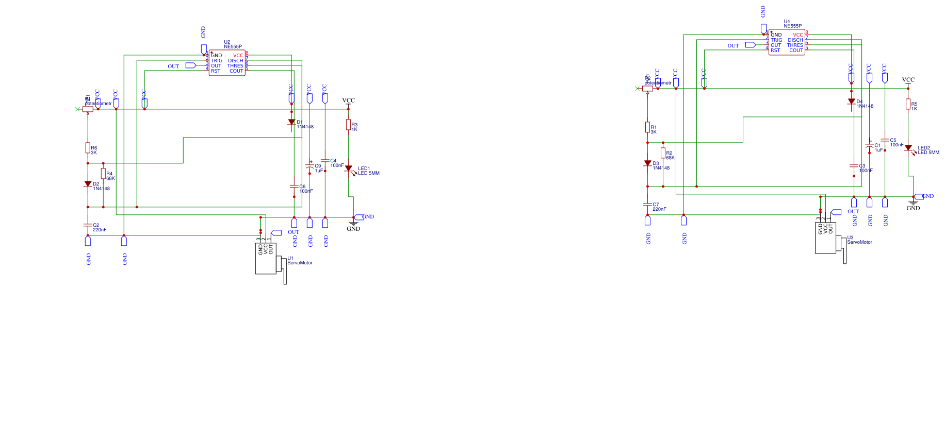This screenshot has width=945, height=439.
Task: Select the U2 NE555P chip body
Action: [227, 63]
